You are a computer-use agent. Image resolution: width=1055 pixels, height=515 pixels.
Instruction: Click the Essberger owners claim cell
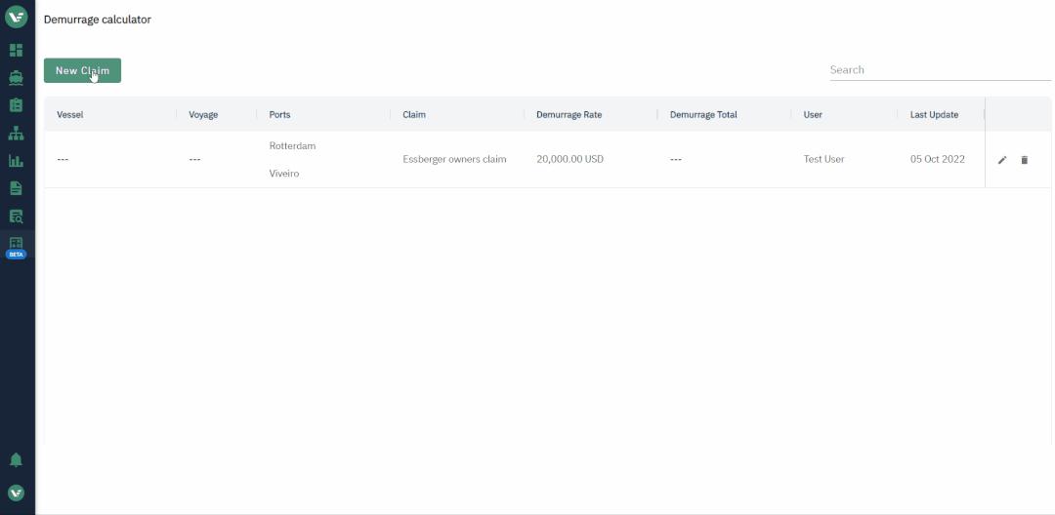(x=454, y=159)
